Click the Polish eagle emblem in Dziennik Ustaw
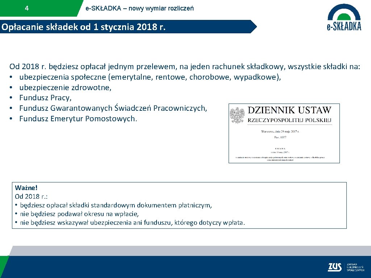This screenshot has width=371, height=278. tap(237, 115)
